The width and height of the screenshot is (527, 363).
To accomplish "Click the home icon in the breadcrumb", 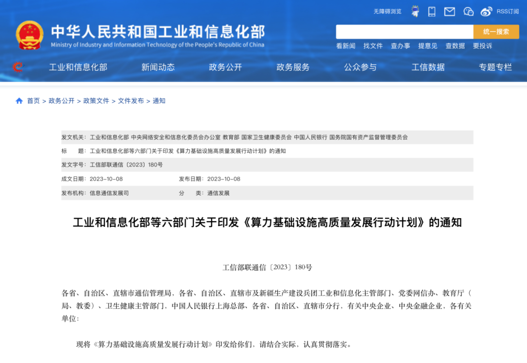I will click(x=20, y=101).
